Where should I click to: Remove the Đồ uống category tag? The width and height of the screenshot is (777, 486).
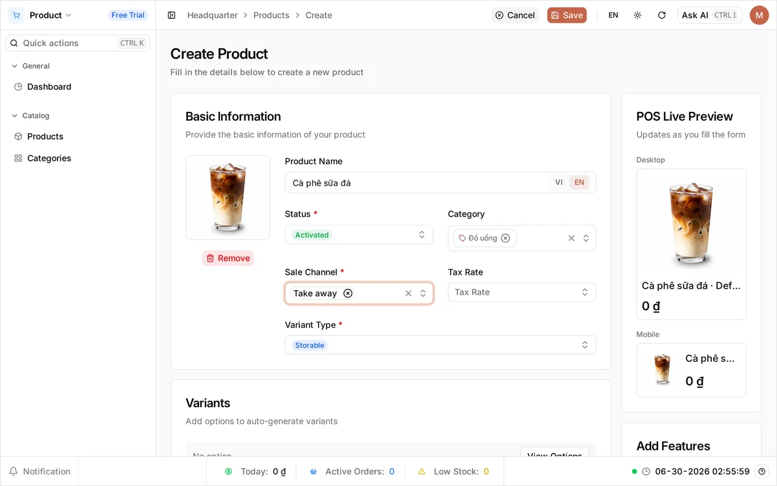click(x=506, y=238)
